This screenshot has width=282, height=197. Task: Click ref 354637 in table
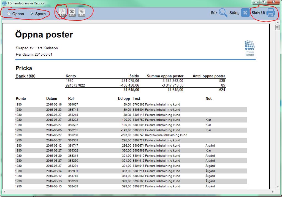tap(73, 104)
